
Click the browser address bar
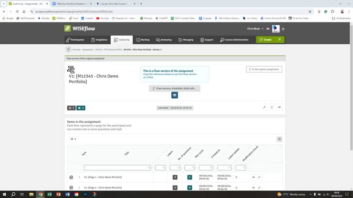click(169, 12)
